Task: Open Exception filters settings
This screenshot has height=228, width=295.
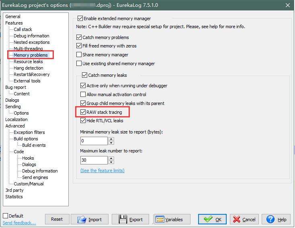Action: click(x=29, y=132)
